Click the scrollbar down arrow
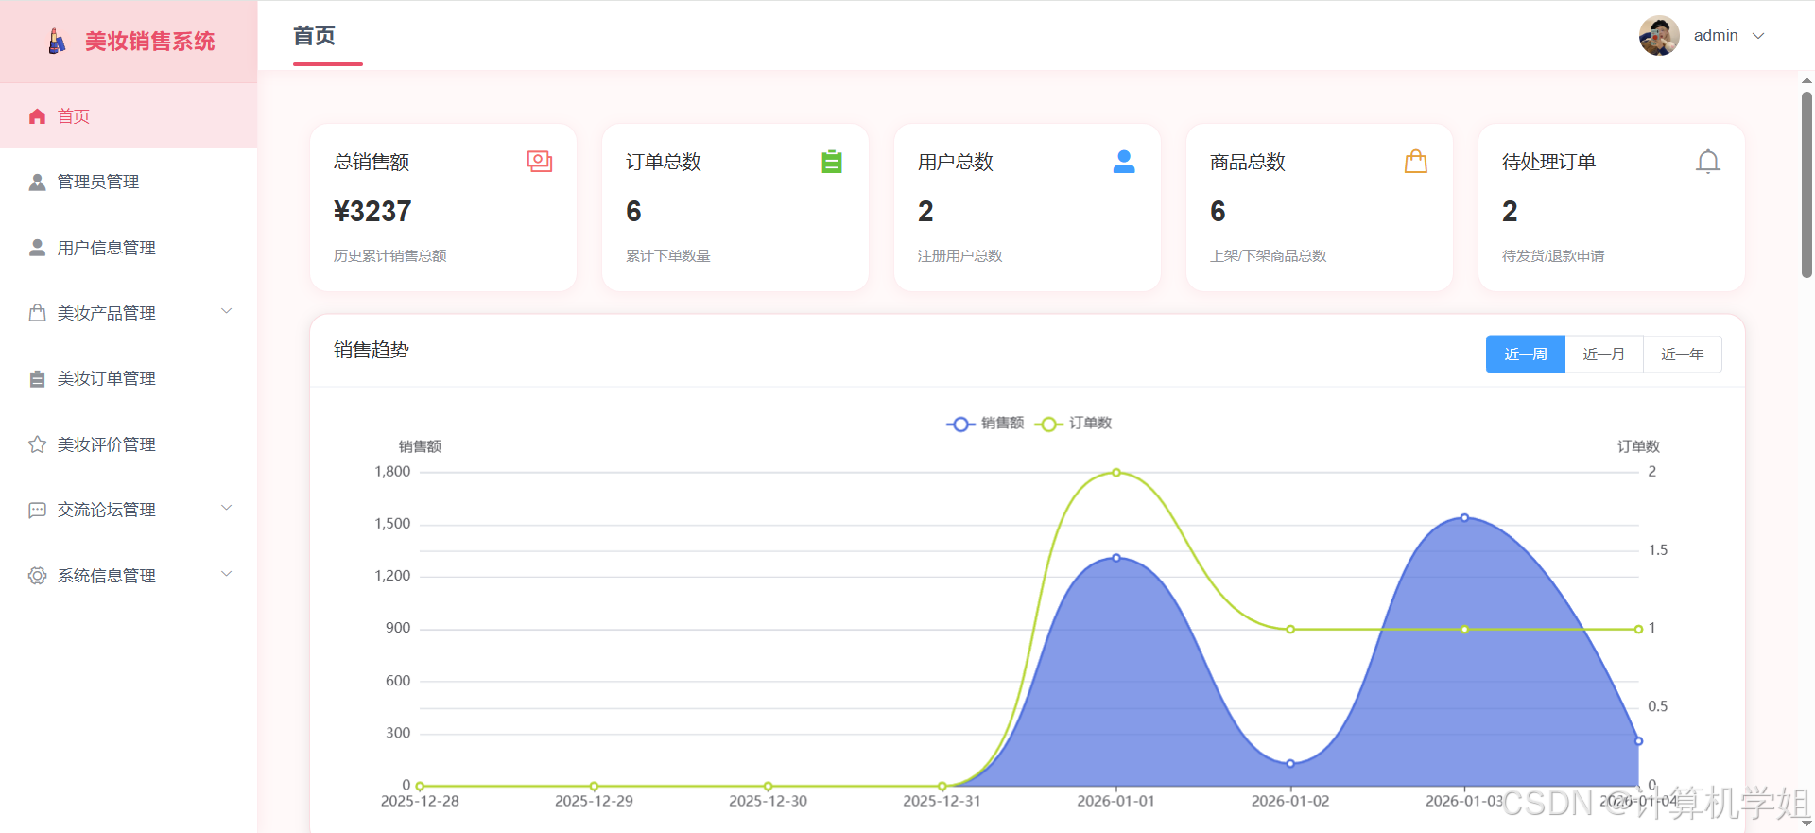1815x833 pixels. point(1806,824)
